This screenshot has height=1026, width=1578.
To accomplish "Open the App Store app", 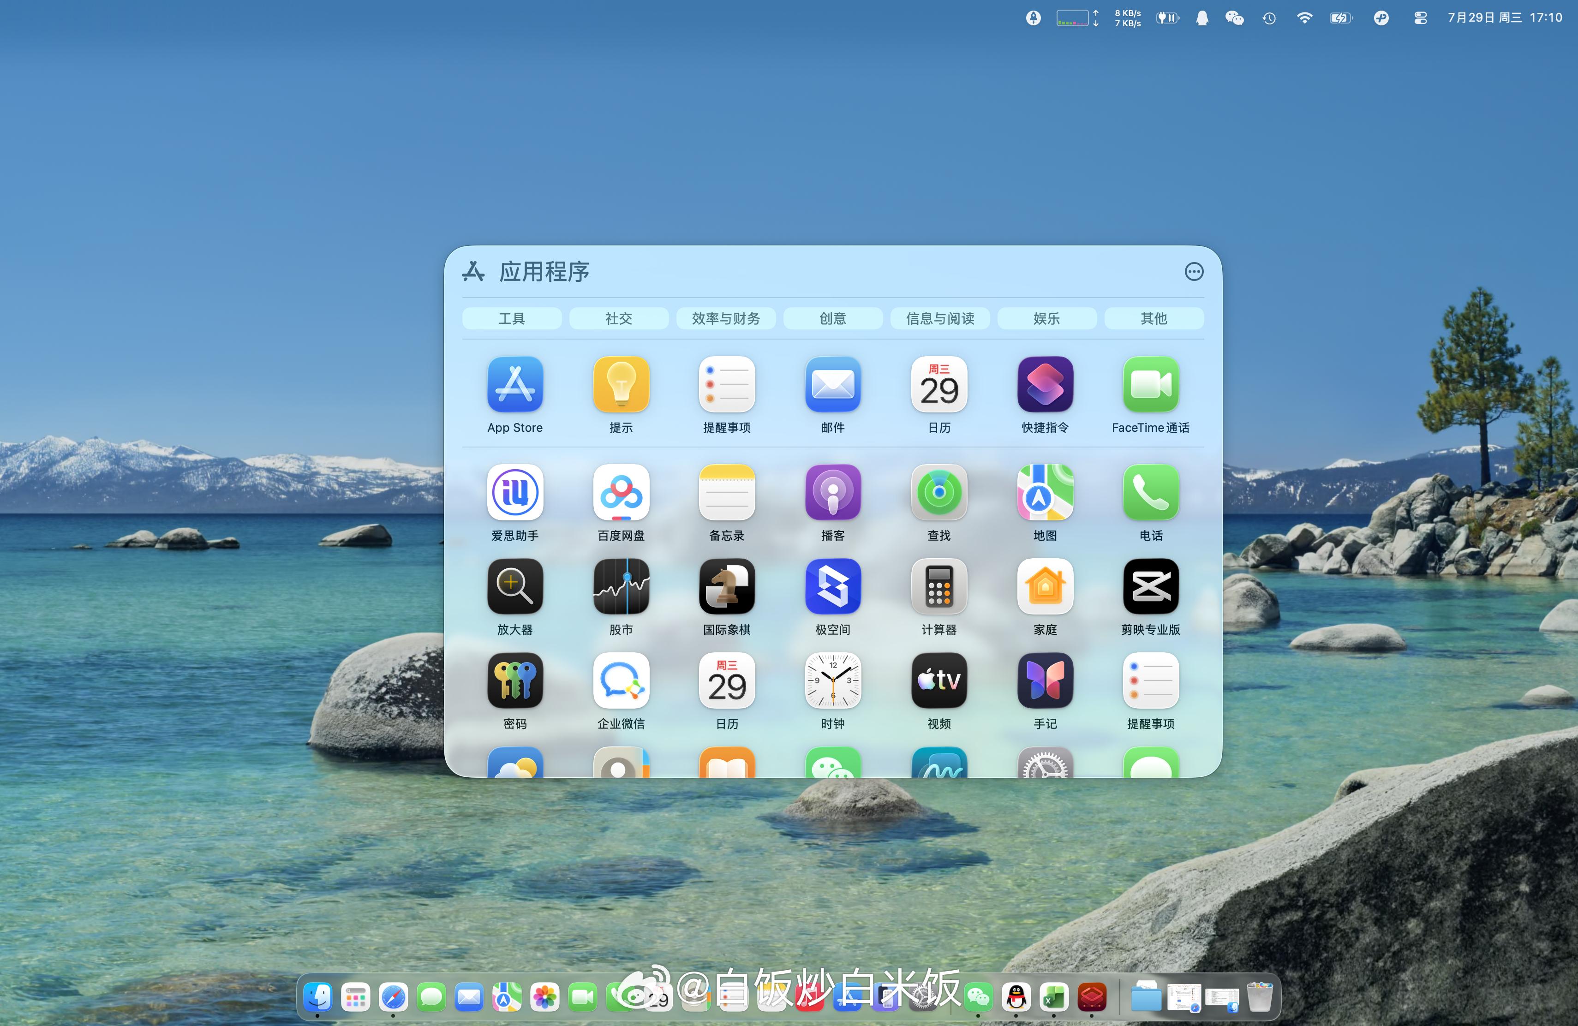I will coord(514,384).
